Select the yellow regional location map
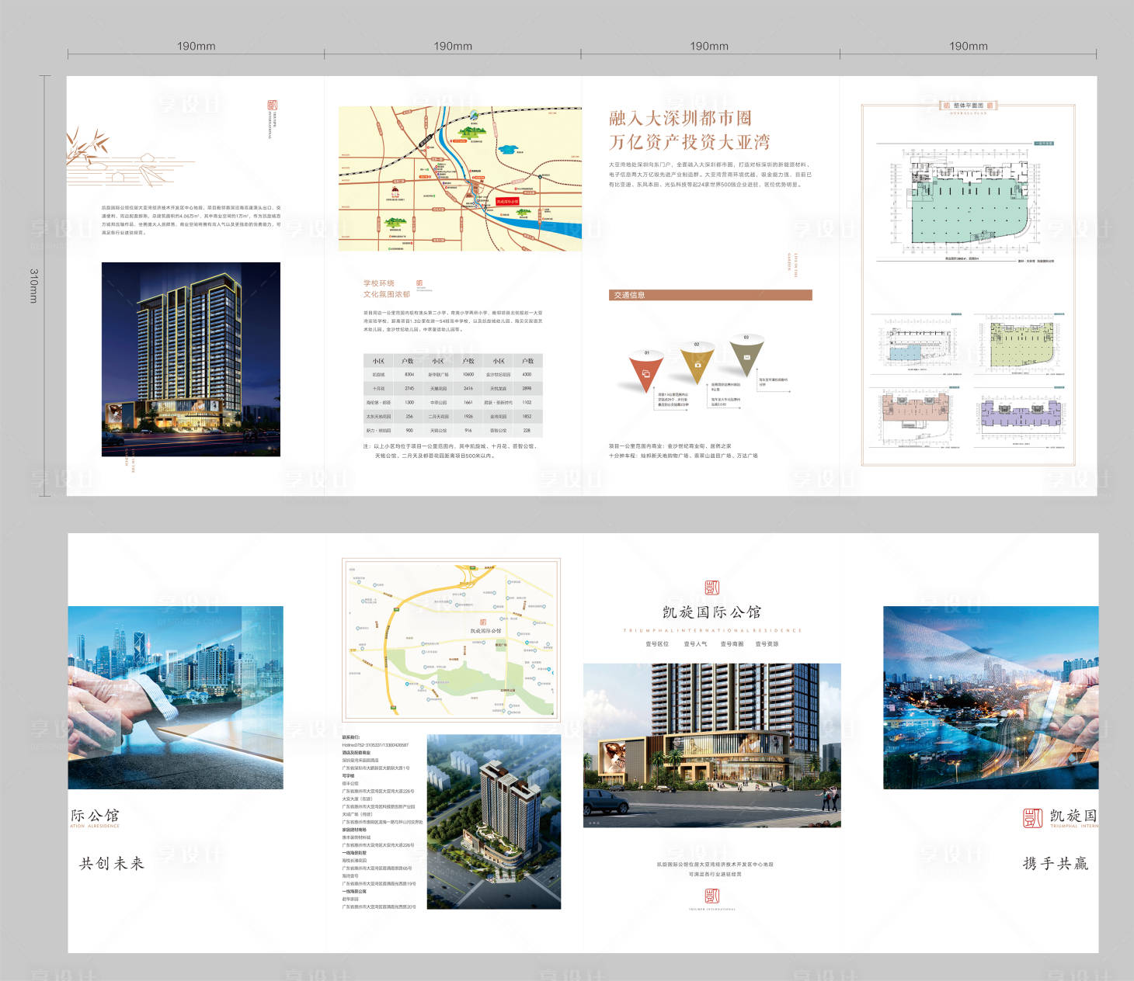The height and width of the screenshot is (981, 1134). [460, 179]
